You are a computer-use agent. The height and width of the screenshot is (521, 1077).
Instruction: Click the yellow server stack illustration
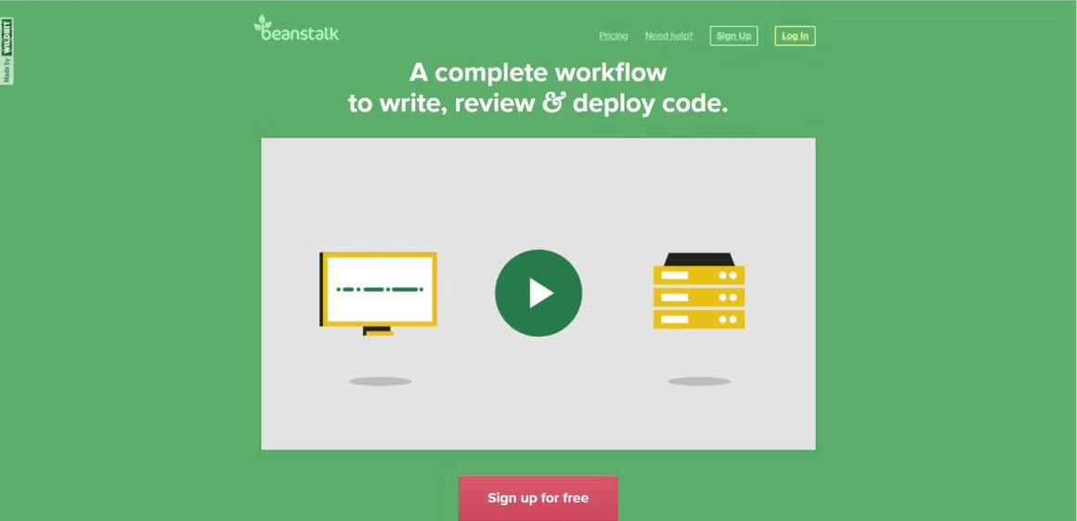click(x=699, y=291)
